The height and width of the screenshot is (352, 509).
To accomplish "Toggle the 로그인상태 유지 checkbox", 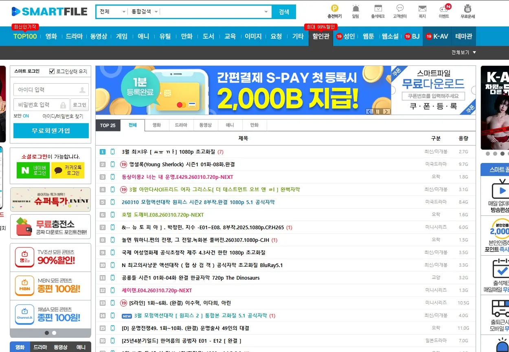I will tap(52, 72).
